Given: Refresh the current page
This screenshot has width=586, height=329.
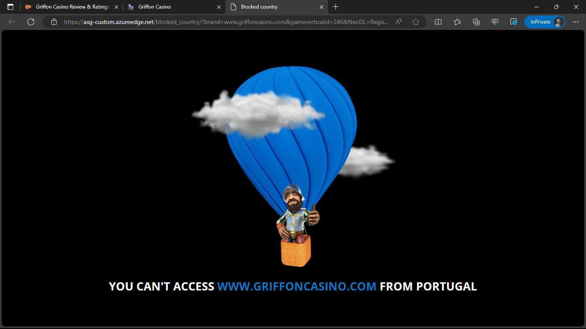Looking at the screenshot, I should point(31,22).
